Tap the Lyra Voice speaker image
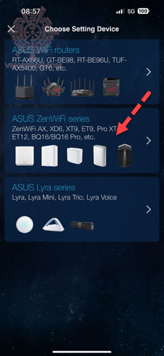Image resolution: width=164 pixels, height=356 pixels. pyautogui.click(x=82, y=225)
